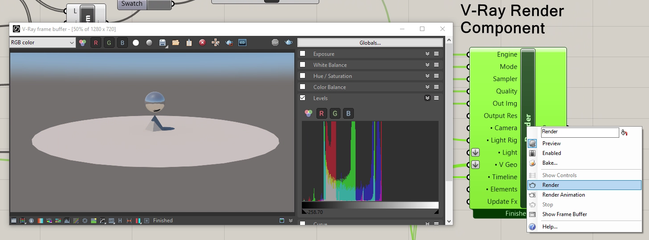Enable the Curve checkbox
The image size is (649, 240).
[x=303, y=224]
